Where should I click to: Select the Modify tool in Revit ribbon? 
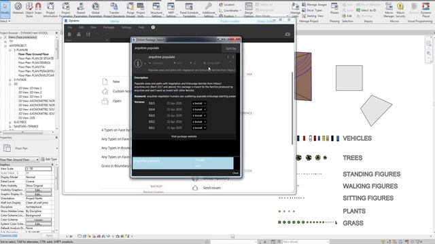click(x=5, y=9)
